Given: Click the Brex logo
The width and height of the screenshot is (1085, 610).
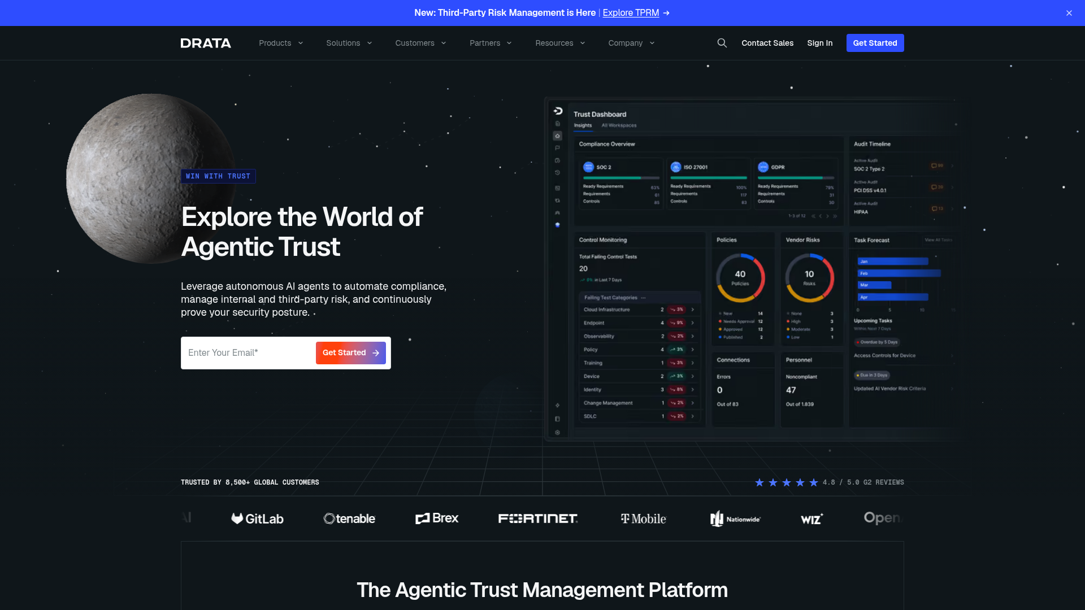Looking at the screenshot, I should (x=437, y=518).
